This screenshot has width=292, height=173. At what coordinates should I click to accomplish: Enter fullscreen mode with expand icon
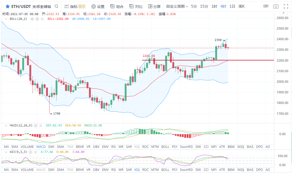pos(286,7)
